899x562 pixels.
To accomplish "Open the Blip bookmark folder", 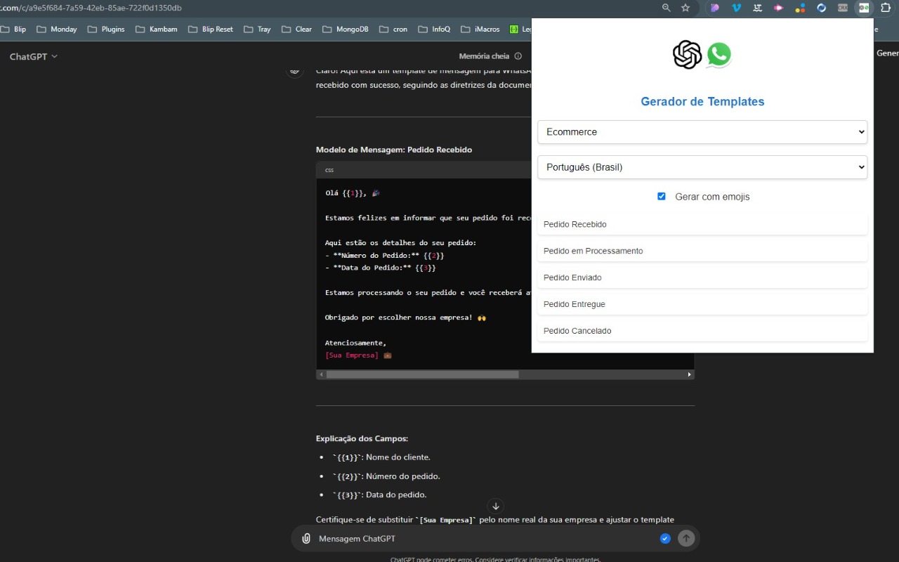I will tap(13, 30).
